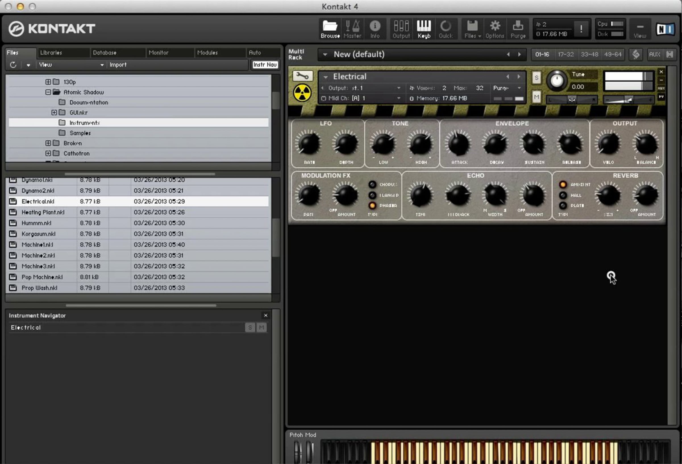Screen dimensions: 682x464
Task: Expand the Cathotron folder
Action: [48, 153]
